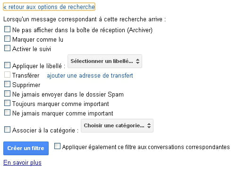Enable Ne jamais envoyer dans le dossier Spam
This screenshot has height=177, width=239.
[x=7, y=94]
